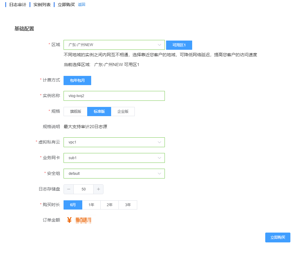Select the 企业版 specification option

pyautogui.click(x=123, y=112)
